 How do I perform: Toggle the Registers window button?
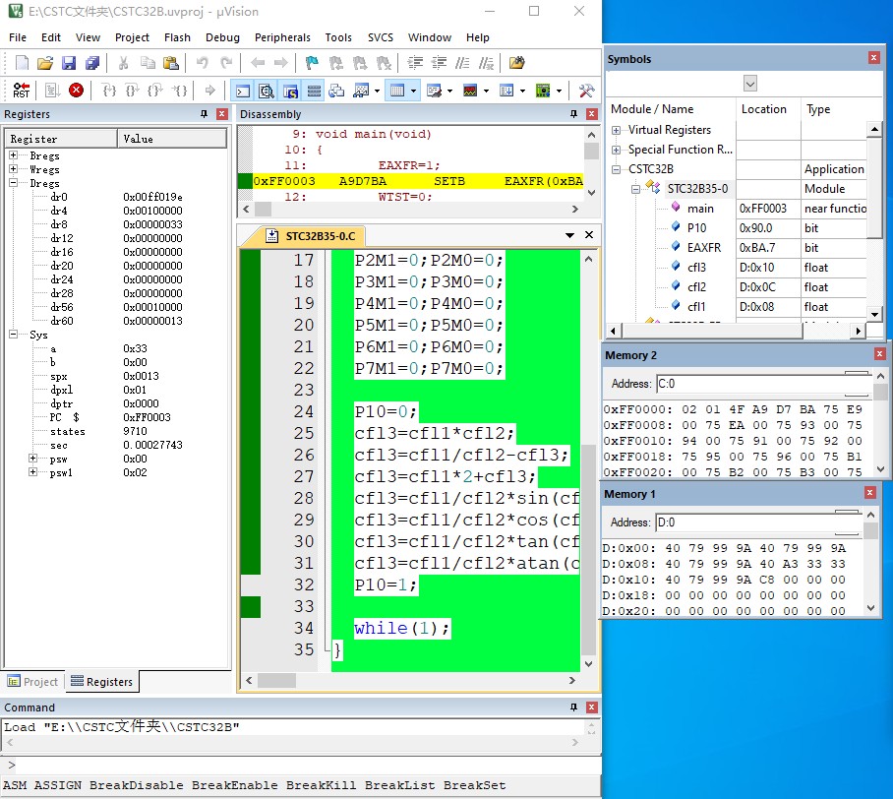(x=314, y=91)
